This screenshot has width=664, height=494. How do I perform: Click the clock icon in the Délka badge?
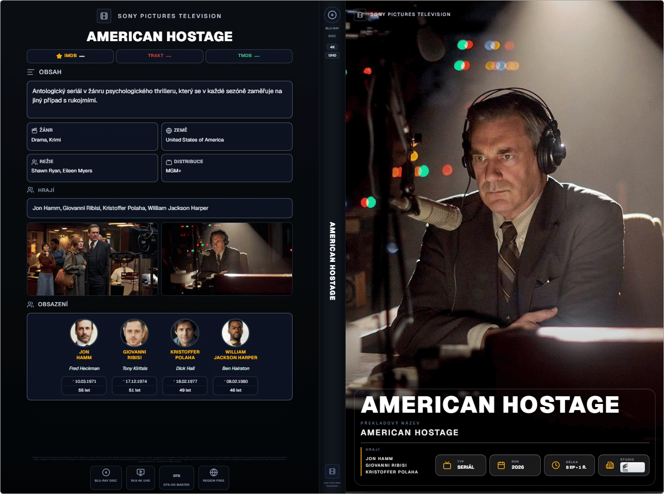[x=556, y=465]
